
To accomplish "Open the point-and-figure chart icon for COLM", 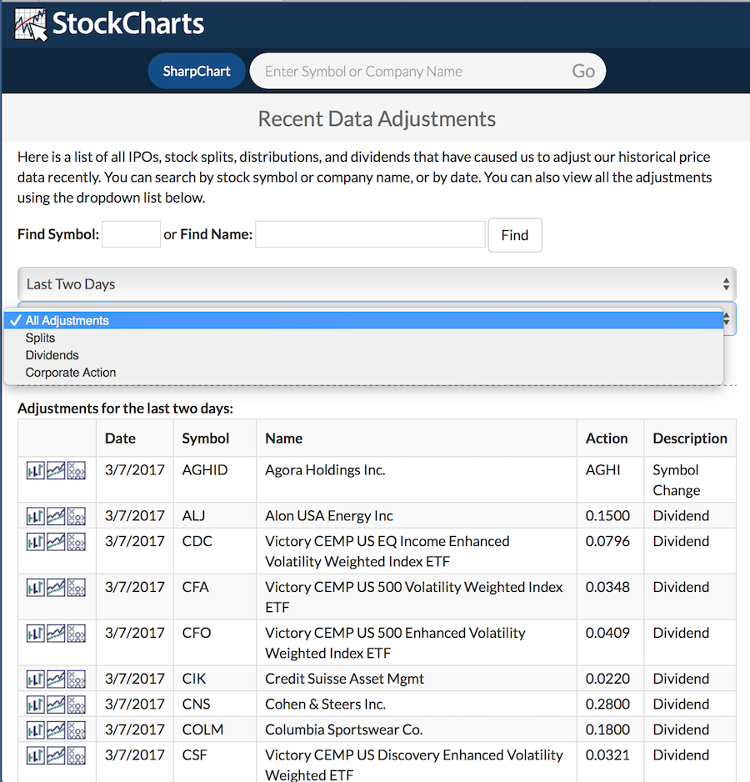I will coord(77,730).
